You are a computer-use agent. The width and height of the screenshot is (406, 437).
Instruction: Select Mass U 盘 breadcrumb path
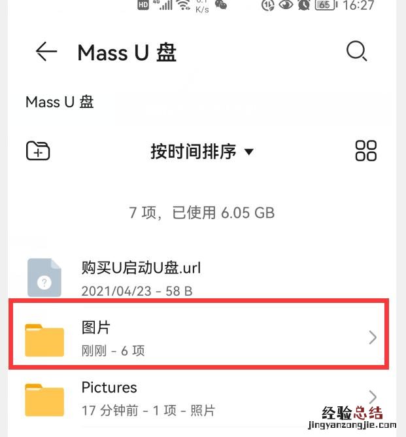click(59, 101)
